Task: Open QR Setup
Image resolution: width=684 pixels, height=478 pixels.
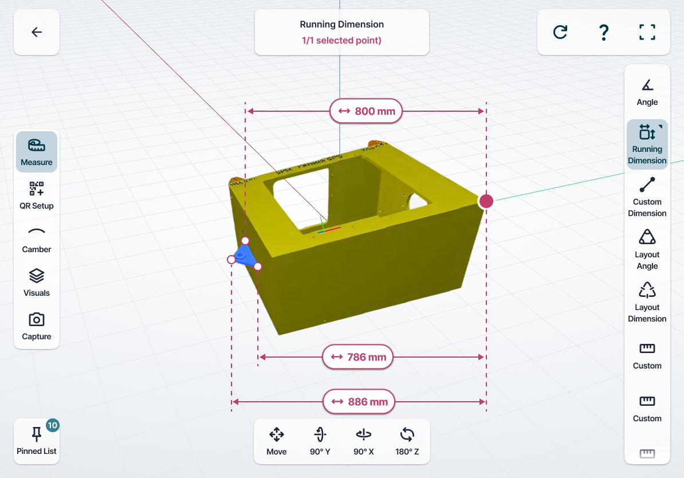Action: click(x=37, y=195)
